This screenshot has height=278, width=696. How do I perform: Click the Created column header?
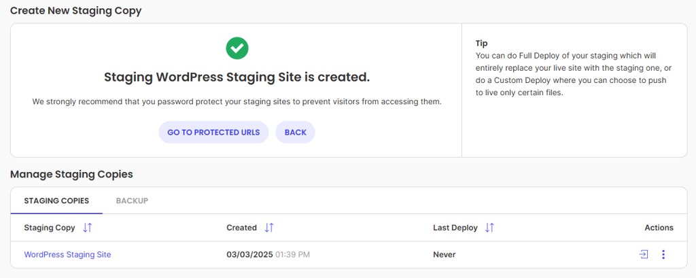click(x=241, y=228)
